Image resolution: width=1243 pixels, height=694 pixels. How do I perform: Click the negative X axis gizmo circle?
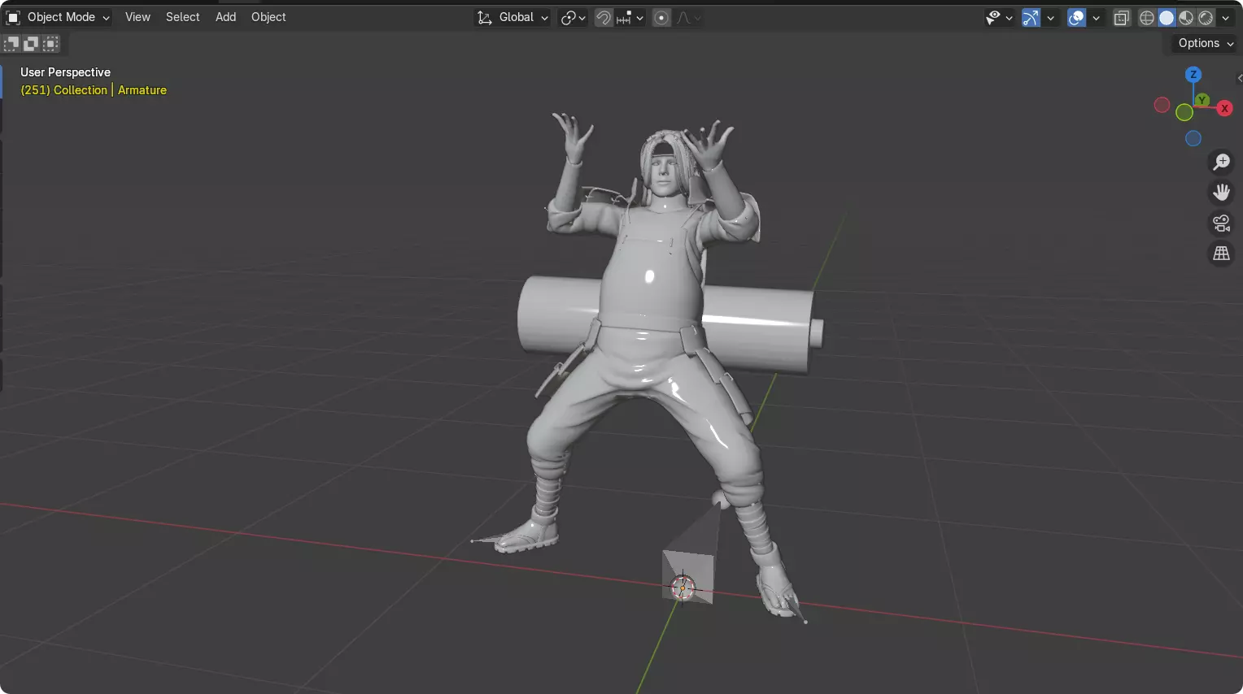pos(1162,105)
